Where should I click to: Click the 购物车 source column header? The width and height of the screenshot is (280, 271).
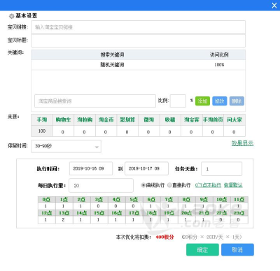click(63, 120)
